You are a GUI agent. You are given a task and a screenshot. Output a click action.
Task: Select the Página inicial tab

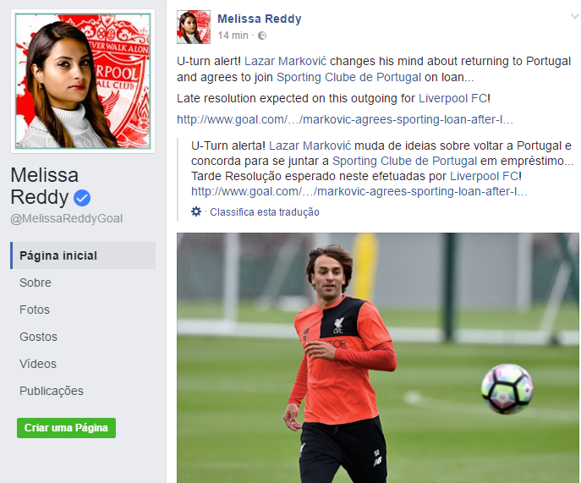83,255
